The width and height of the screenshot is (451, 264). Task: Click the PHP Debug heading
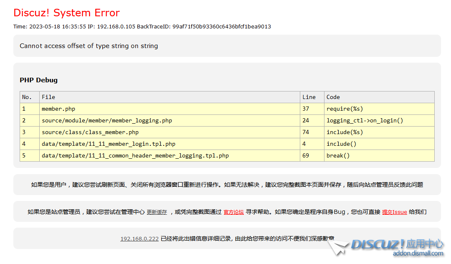pyautogui.click(x=38, y=80)
